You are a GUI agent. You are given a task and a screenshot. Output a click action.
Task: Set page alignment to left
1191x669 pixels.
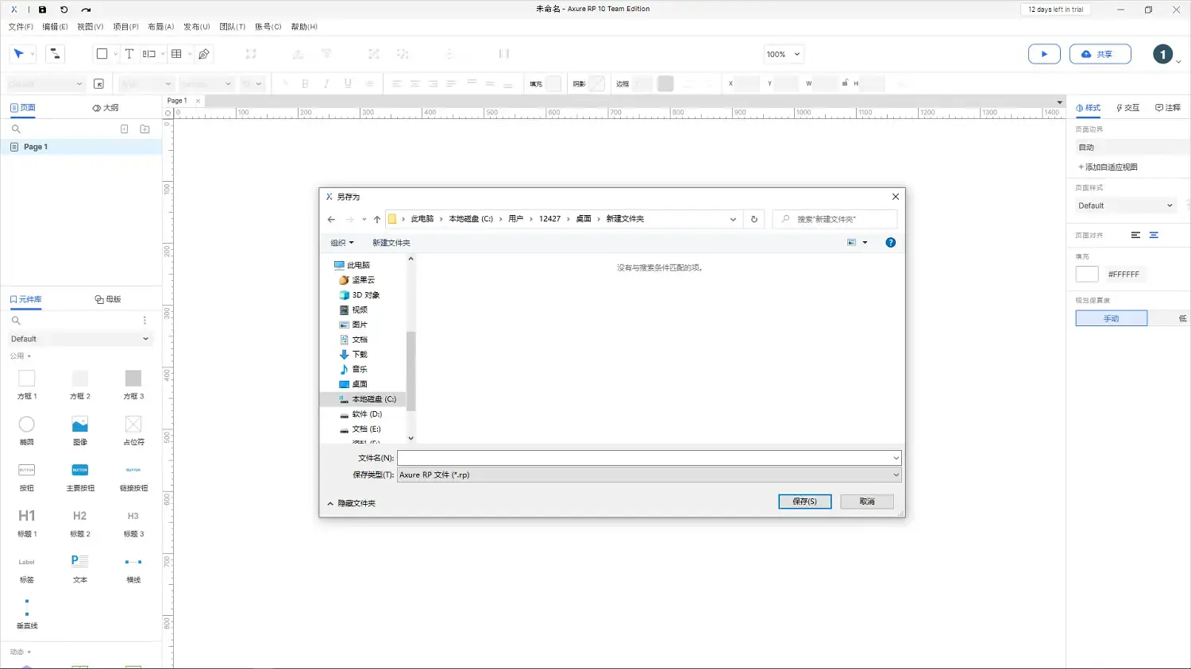coord(1135,235)
